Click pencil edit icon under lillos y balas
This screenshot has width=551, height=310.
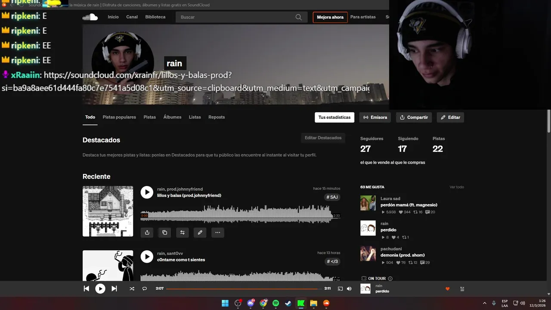(200, 232)
